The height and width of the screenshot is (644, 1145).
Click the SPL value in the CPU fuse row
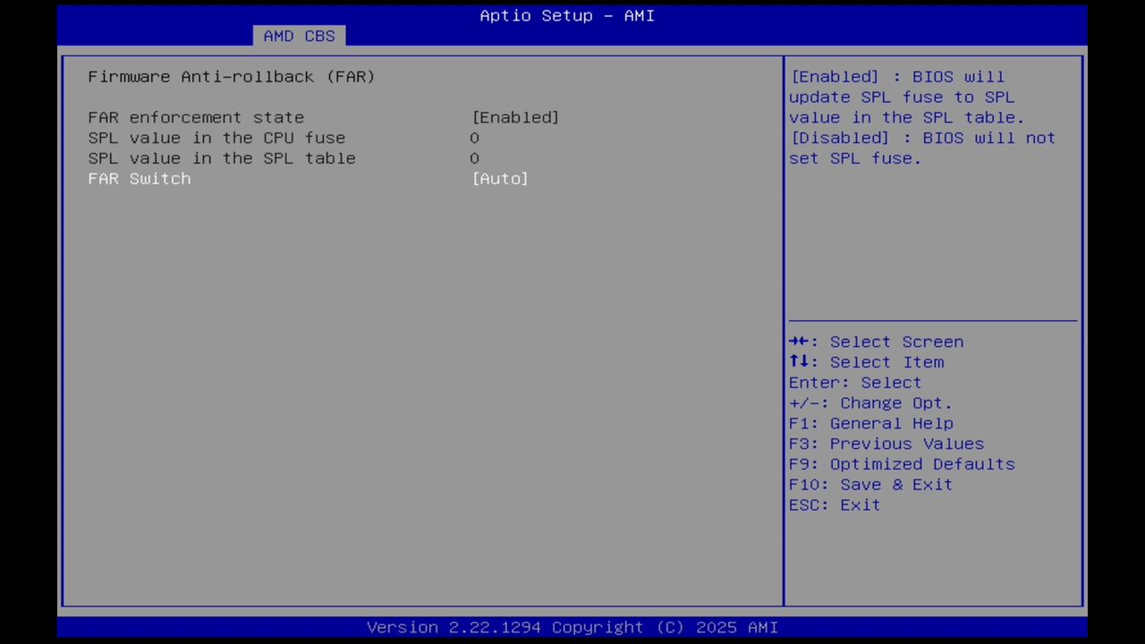click(216, 138)
